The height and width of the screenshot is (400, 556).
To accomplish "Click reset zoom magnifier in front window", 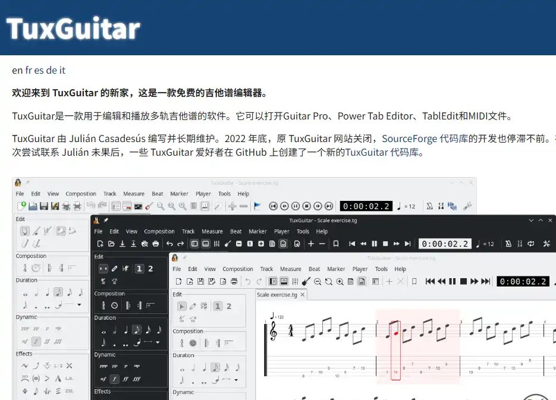I will pos(329,282).
